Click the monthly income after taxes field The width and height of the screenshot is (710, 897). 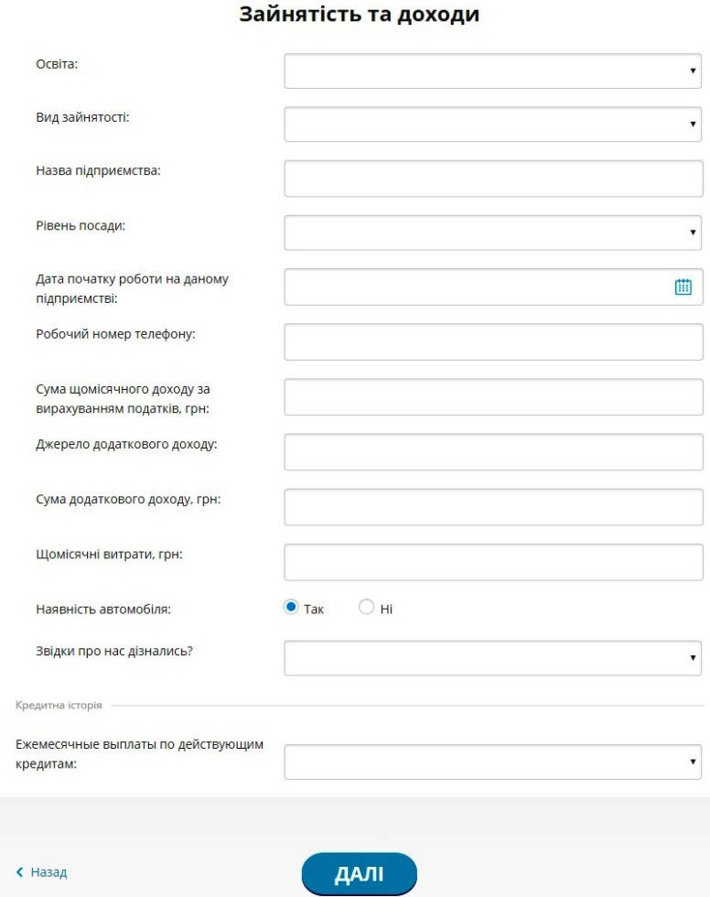click(x=492, y=397)
